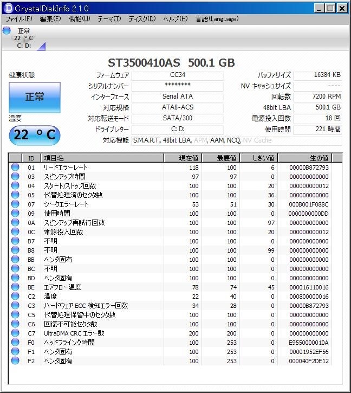The height and width of the screenshot is (393, 351).
Task: Click status orb for 04 スタート/ストップ回数
Action: 15,186
